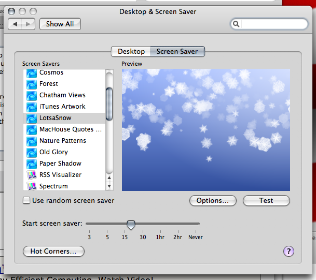Select MacHouse Quotes in the list
The image size is (316, 280).
[x=71, y=129]
